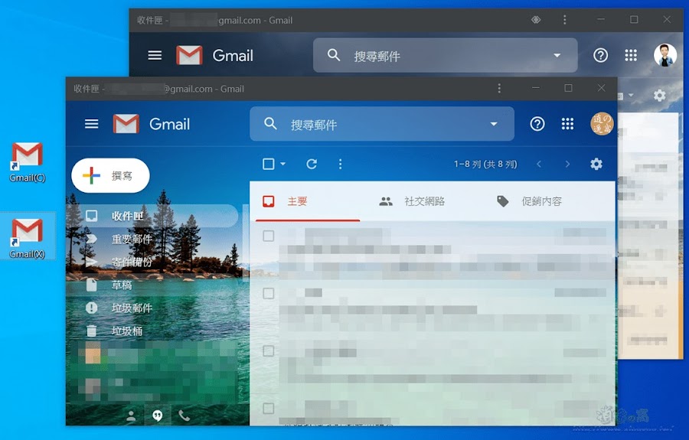This screenshot has width=689, height=440.
Task: Click search magnifier icon in front window
Action: click(x=270, y=124)
